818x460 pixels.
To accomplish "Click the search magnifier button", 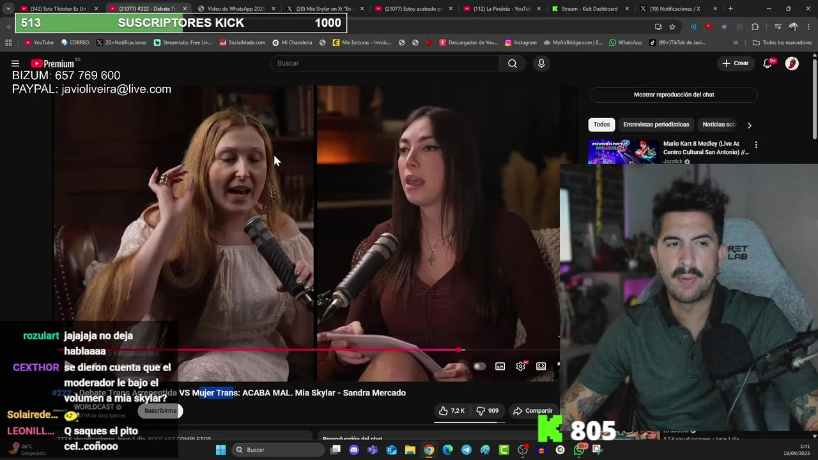I will coord(513,63).
